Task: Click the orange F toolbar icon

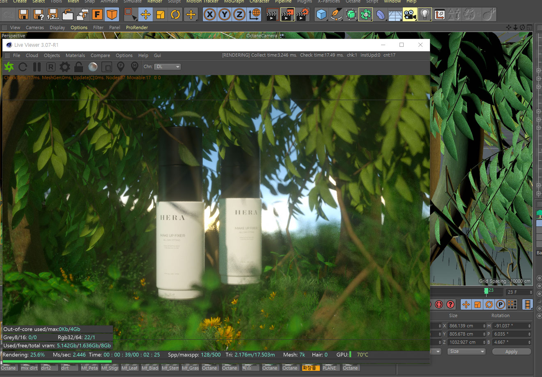Action: pos(97,15)
